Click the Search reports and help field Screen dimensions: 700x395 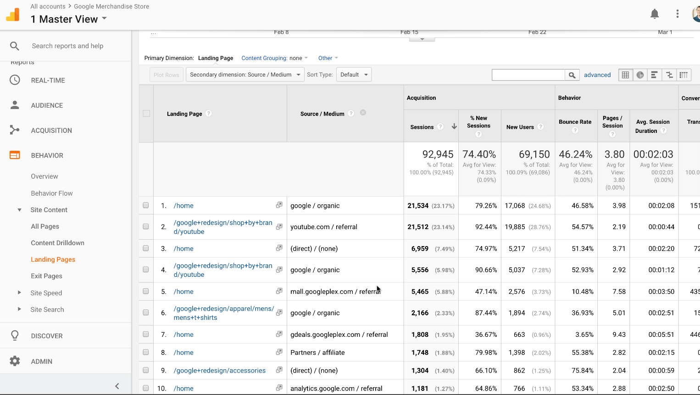click(x=67, y=46)
